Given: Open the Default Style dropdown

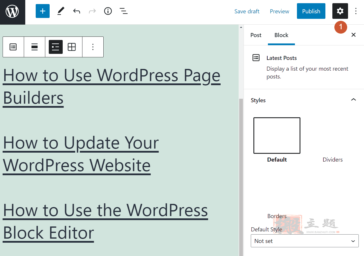Looking at the screenshot, I should [305, 241].
